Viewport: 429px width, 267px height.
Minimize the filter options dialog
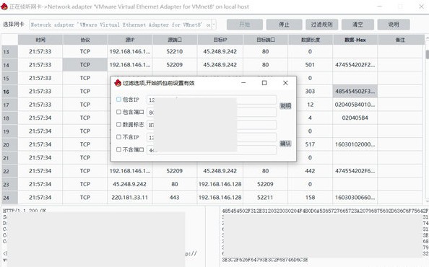pos(243,83)
